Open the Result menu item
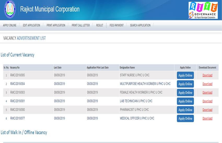Image resolution: width=222 pixels, height=143 pixels. [x=100, y=25]
